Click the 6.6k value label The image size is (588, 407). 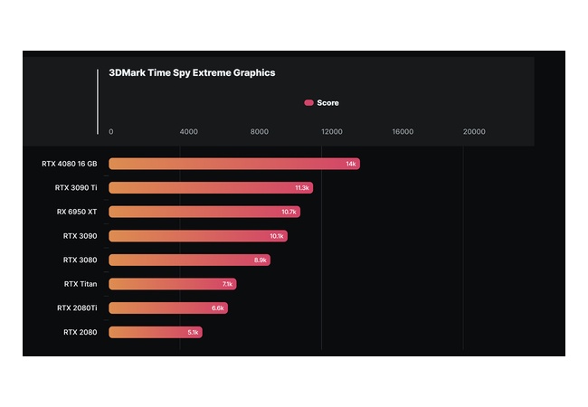(218, 308)
